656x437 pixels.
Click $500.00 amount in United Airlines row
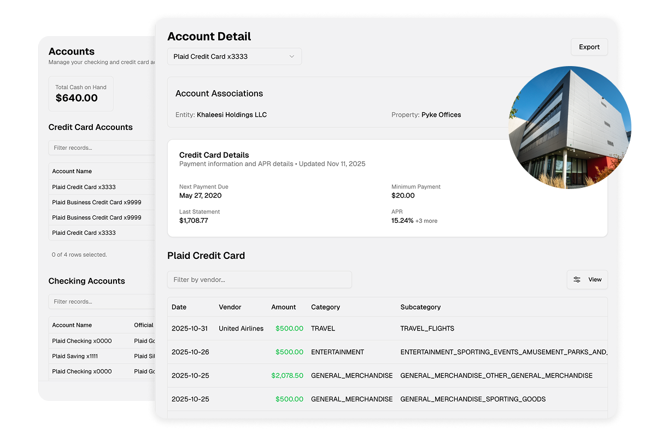[289, 329]
